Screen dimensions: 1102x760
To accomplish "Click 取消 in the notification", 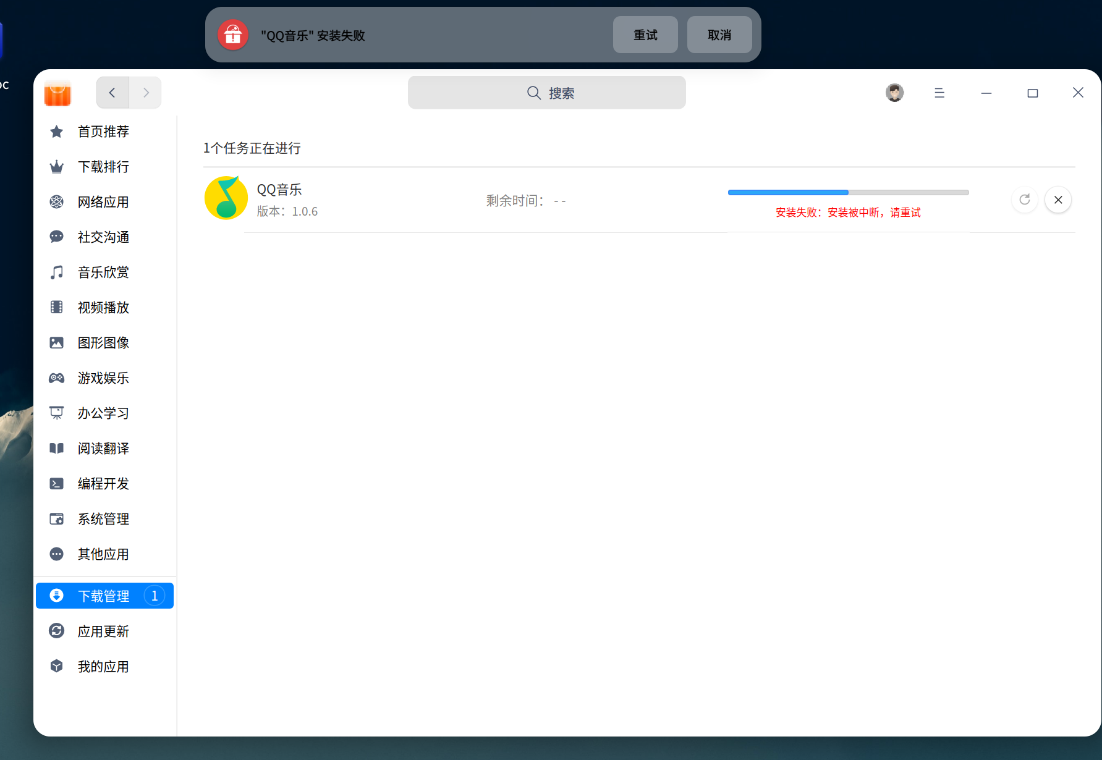I will point(719,35).
